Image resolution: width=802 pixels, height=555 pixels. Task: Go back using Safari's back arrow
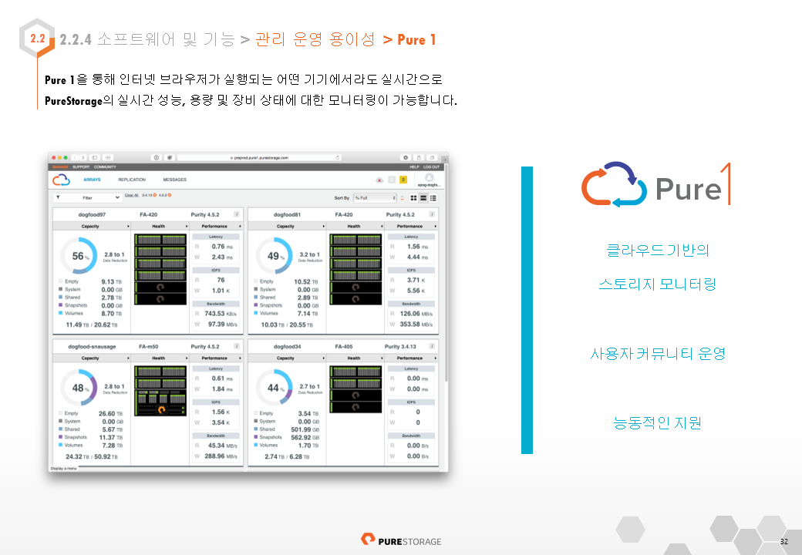(76, 157)
